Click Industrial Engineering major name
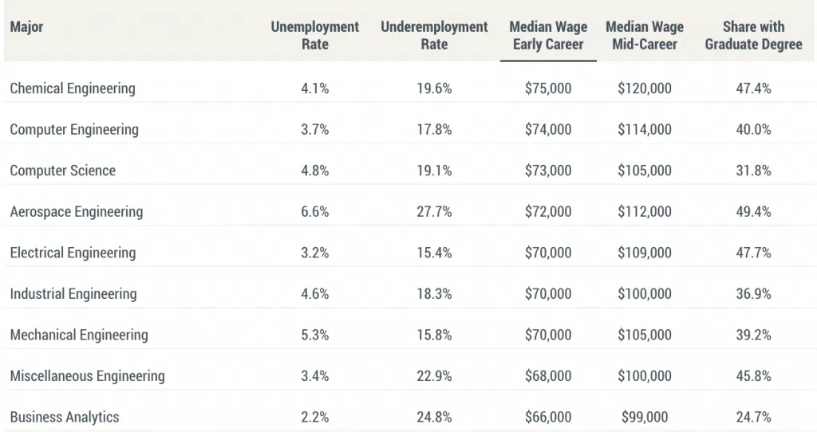 point(73,294)
